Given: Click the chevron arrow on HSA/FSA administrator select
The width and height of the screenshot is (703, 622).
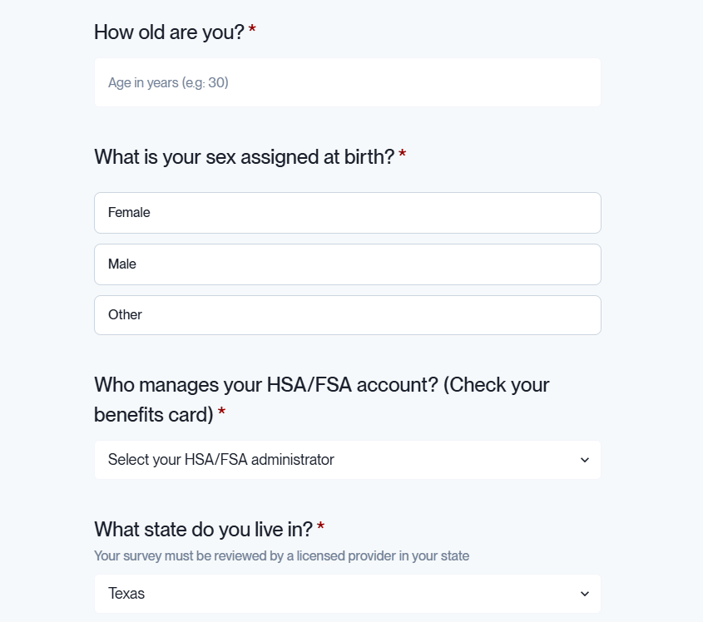Looking at the screenshot, I should point(584,460).
